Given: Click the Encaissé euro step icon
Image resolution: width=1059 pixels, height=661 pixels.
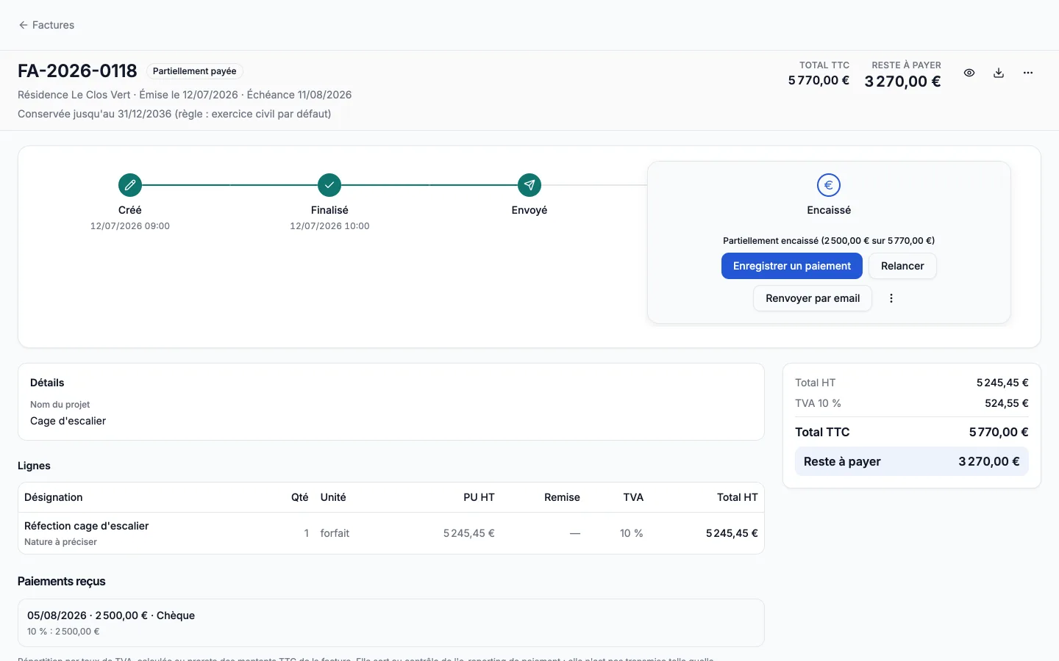Looking at the screenshot, I should coord(829,185).
